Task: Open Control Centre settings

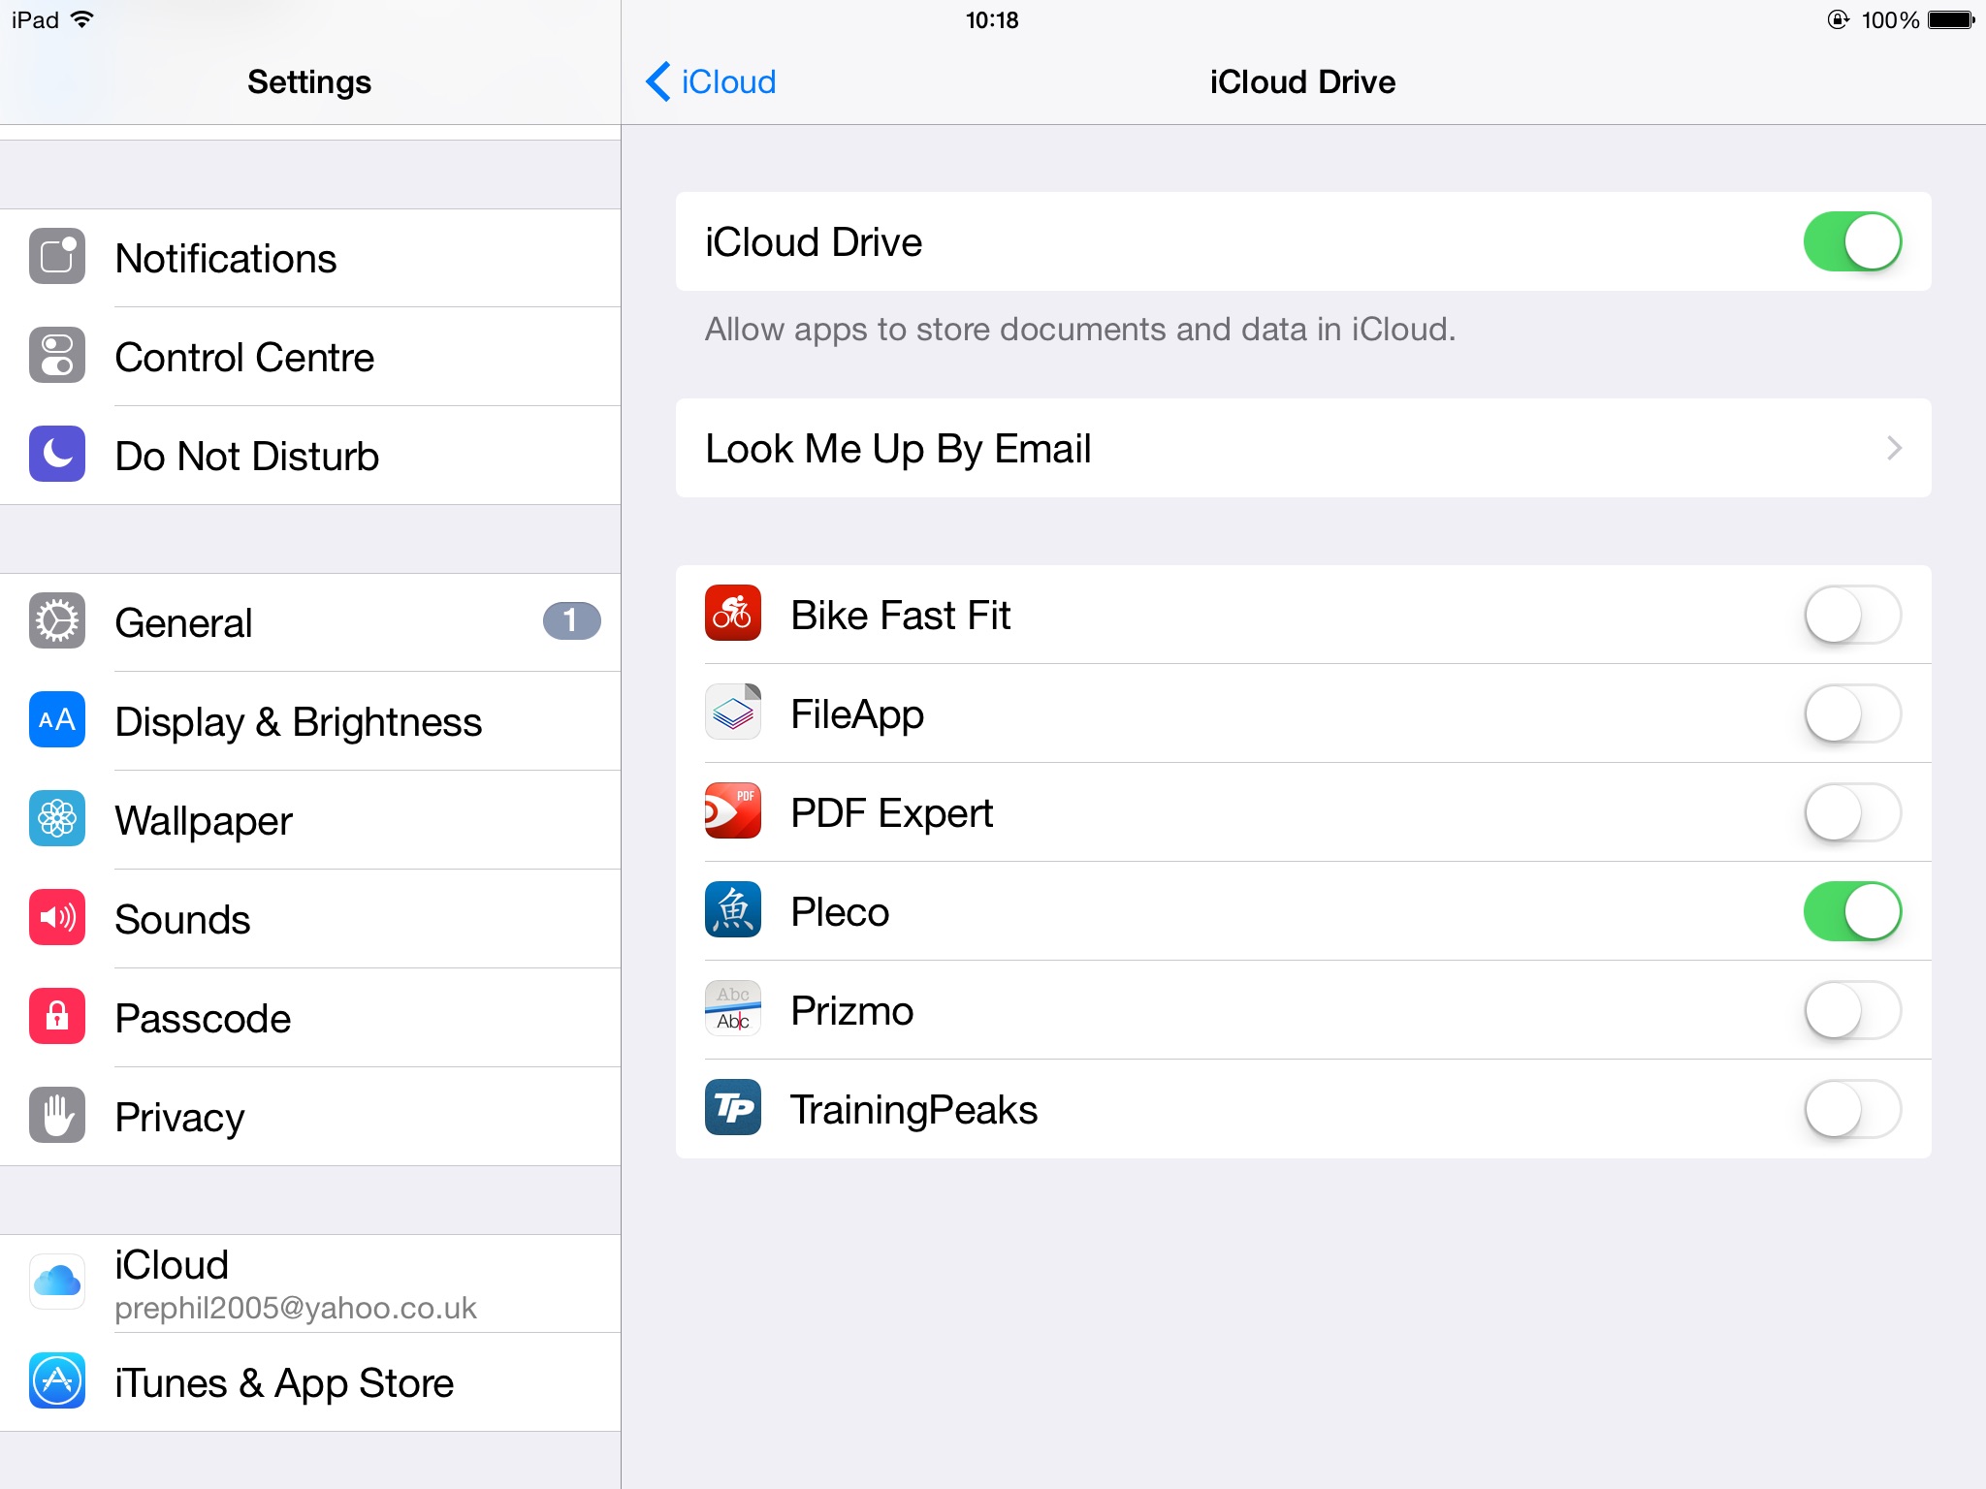Action: tap(310, 357)
